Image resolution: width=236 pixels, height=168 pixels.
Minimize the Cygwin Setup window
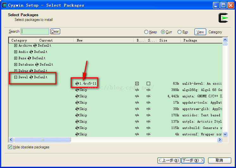pyautogui.click(x=216, y=5)
